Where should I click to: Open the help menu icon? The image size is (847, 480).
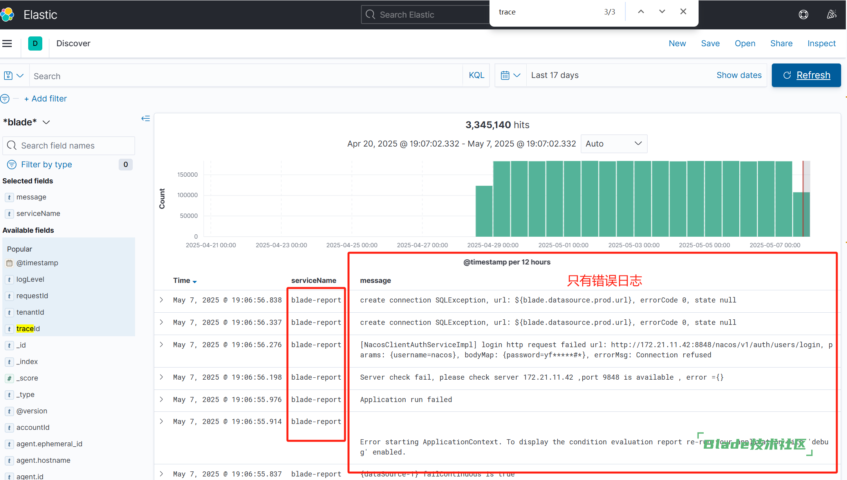coord(803,14)
